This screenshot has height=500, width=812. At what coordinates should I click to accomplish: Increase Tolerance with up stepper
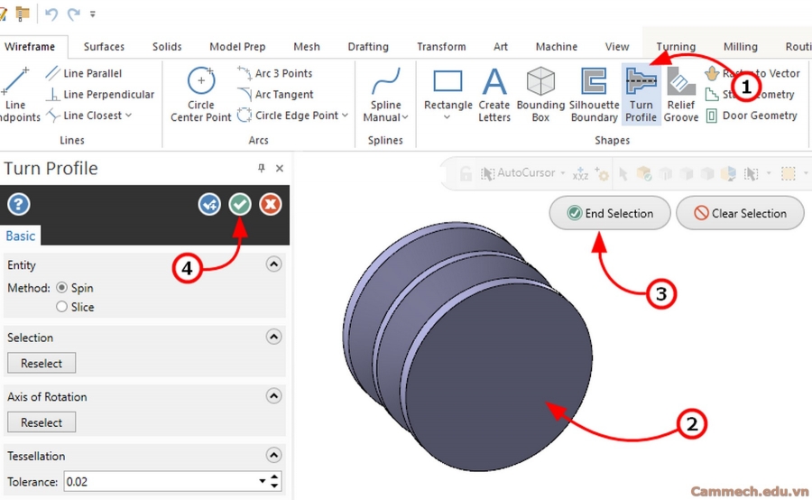[275, 477]
